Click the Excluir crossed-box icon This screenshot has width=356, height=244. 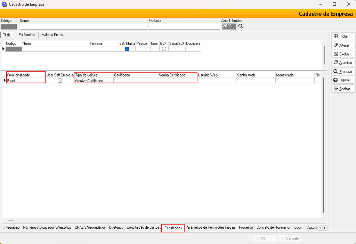[335, 54]
